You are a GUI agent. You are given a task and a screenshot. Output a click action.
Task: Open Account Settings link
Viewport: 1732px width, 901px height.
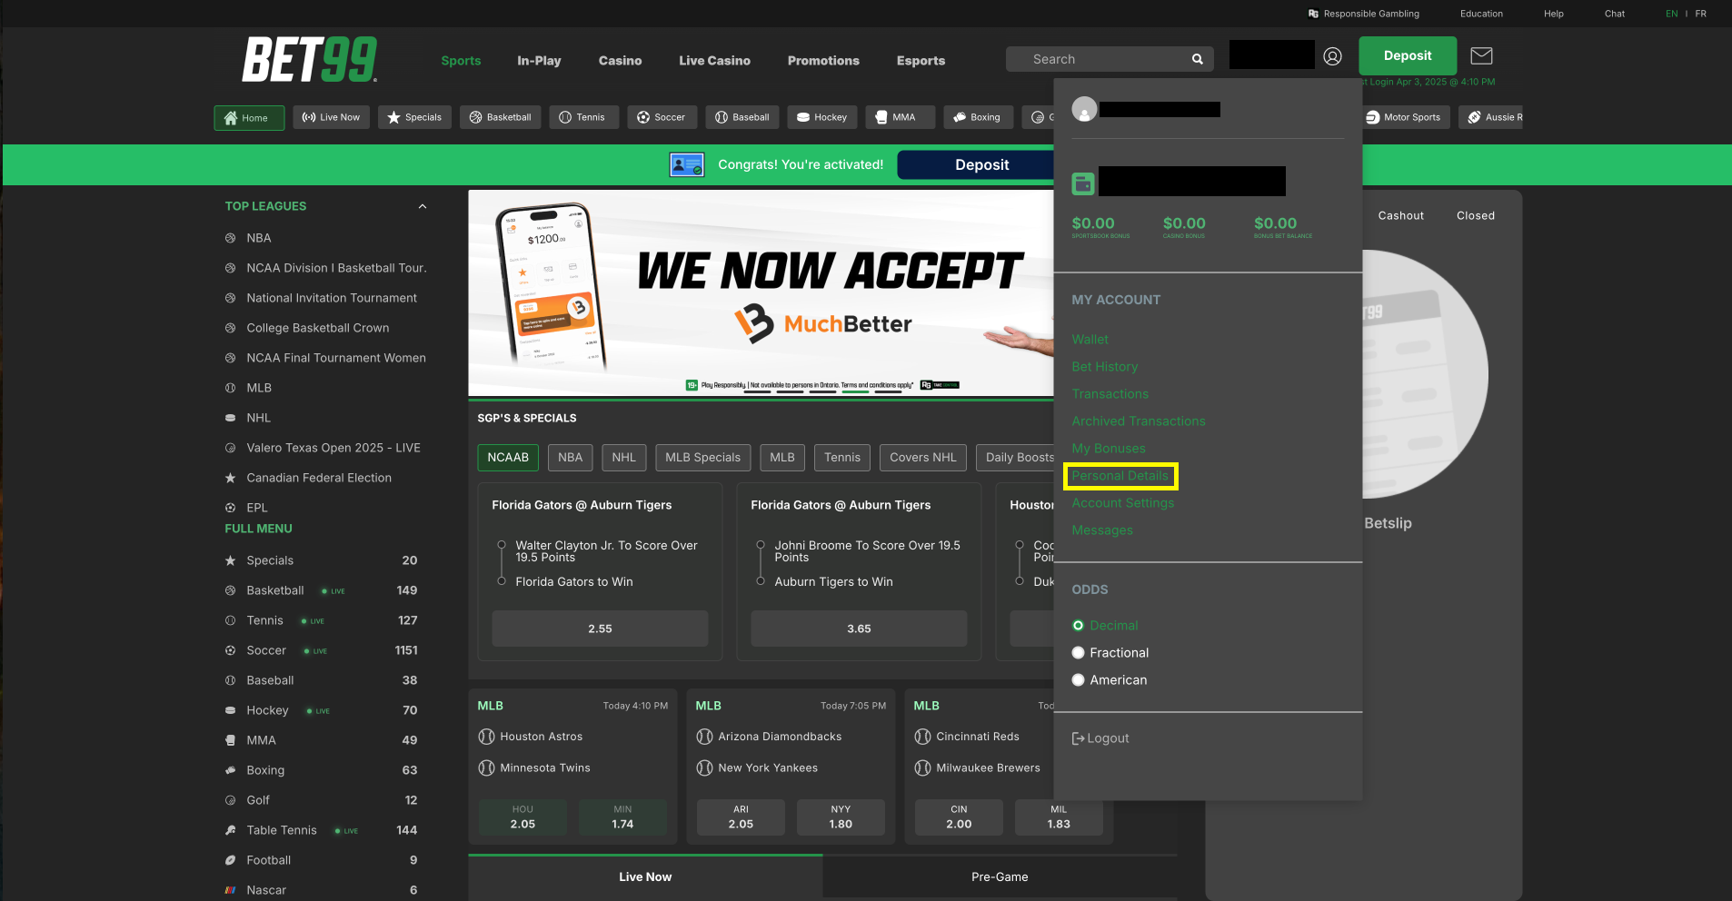click(1122, 503)
